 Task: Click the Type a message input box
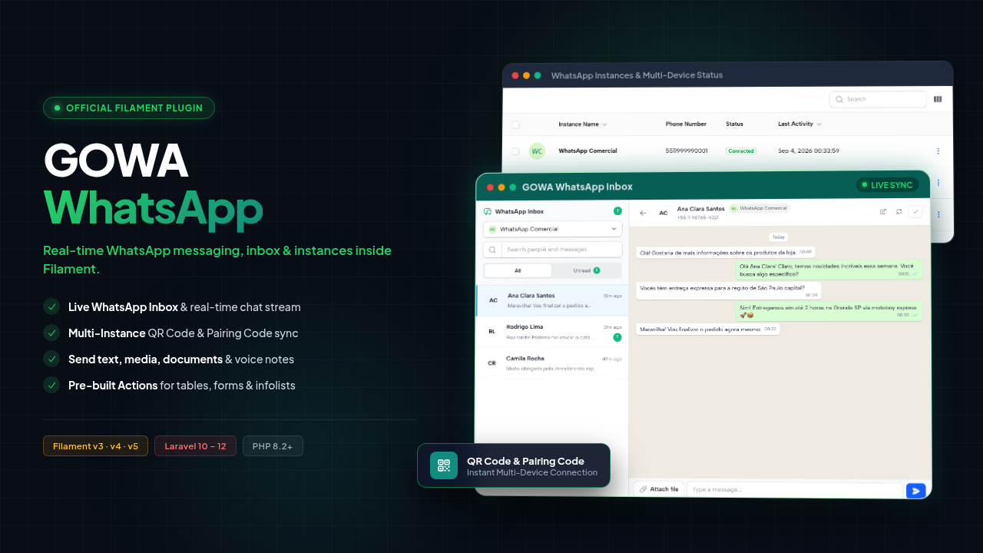pos(795,490)
